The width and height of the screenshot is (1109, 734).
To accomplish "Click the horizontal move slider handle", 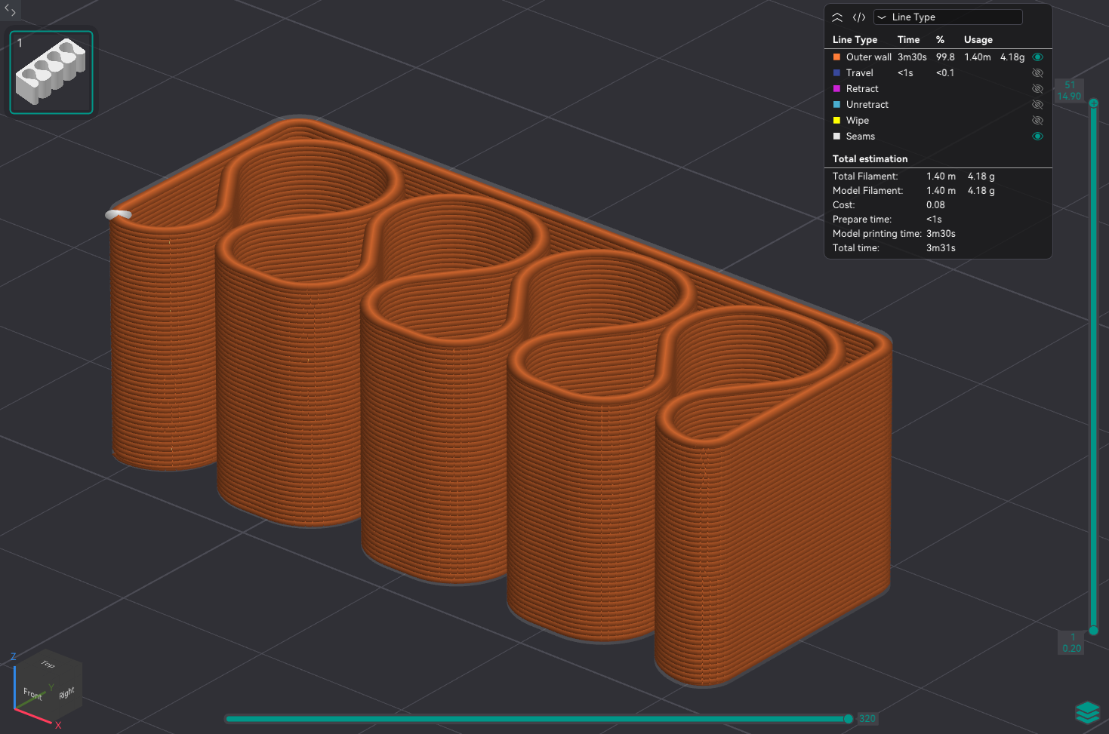I will click(849, 719).
